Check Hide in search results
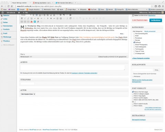This screenshot has height=132, width=165. (x=133, y=104)
